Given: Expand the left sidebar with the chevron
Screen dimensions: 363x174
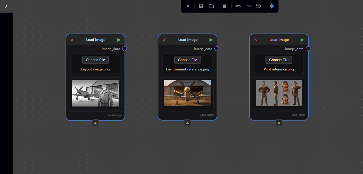Looking at the screenshot, I should coord(6,6).
